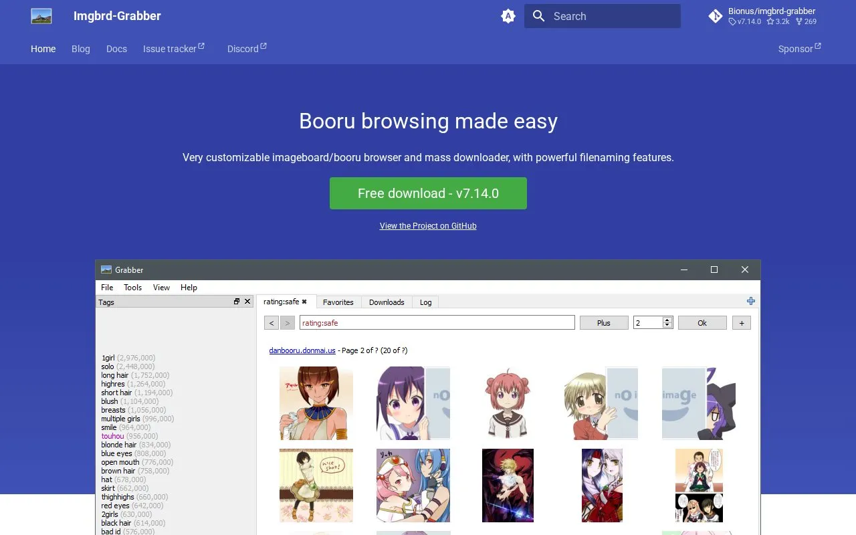Open the File menu in Grabber
Viewport: 856px width, 535px height.
coord(107,288)
